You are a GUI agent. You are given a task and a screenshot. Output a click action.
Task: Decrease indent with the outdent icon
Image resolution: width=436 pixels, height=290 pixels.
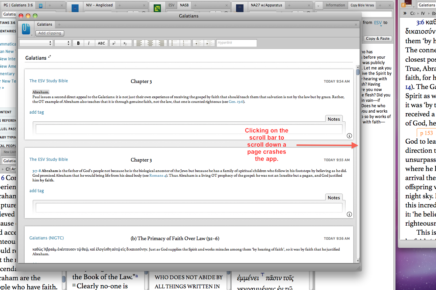point(198,43)
